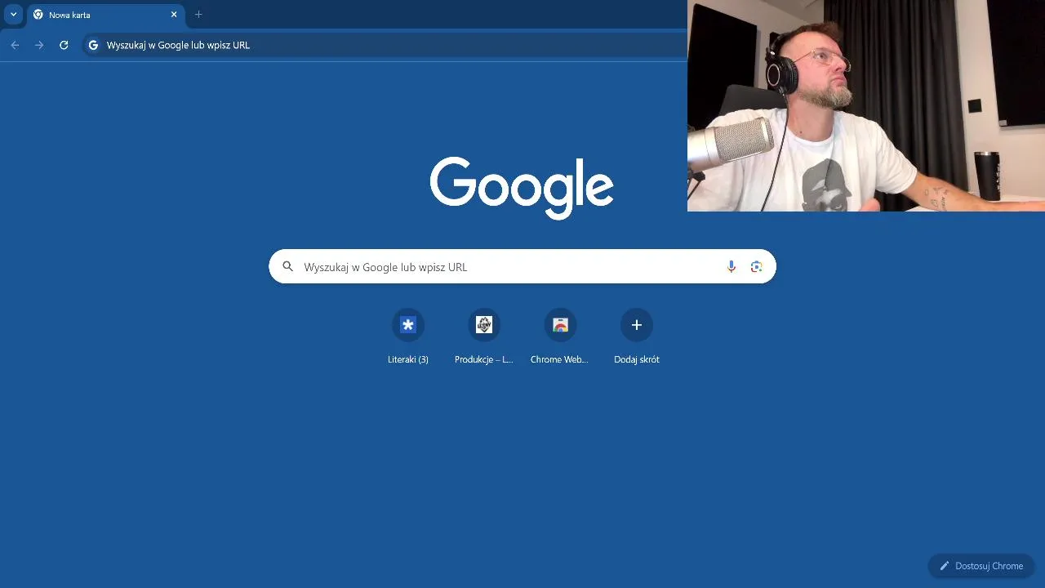Click the Google icon in address bar
The height and width of the screenshot is (588, 1045).
93,45
